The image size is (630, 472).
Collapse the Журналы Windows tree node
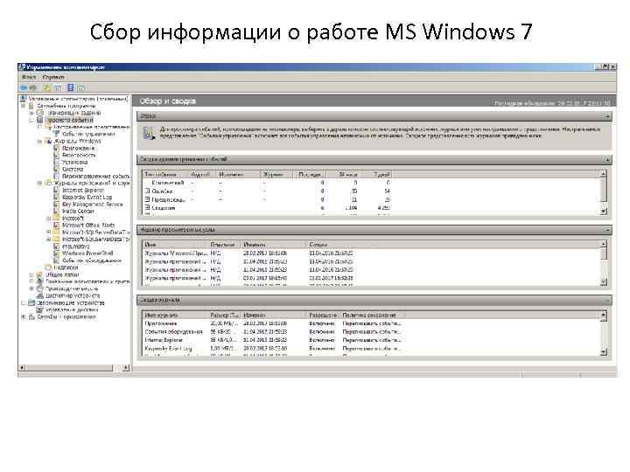point(39,142)
